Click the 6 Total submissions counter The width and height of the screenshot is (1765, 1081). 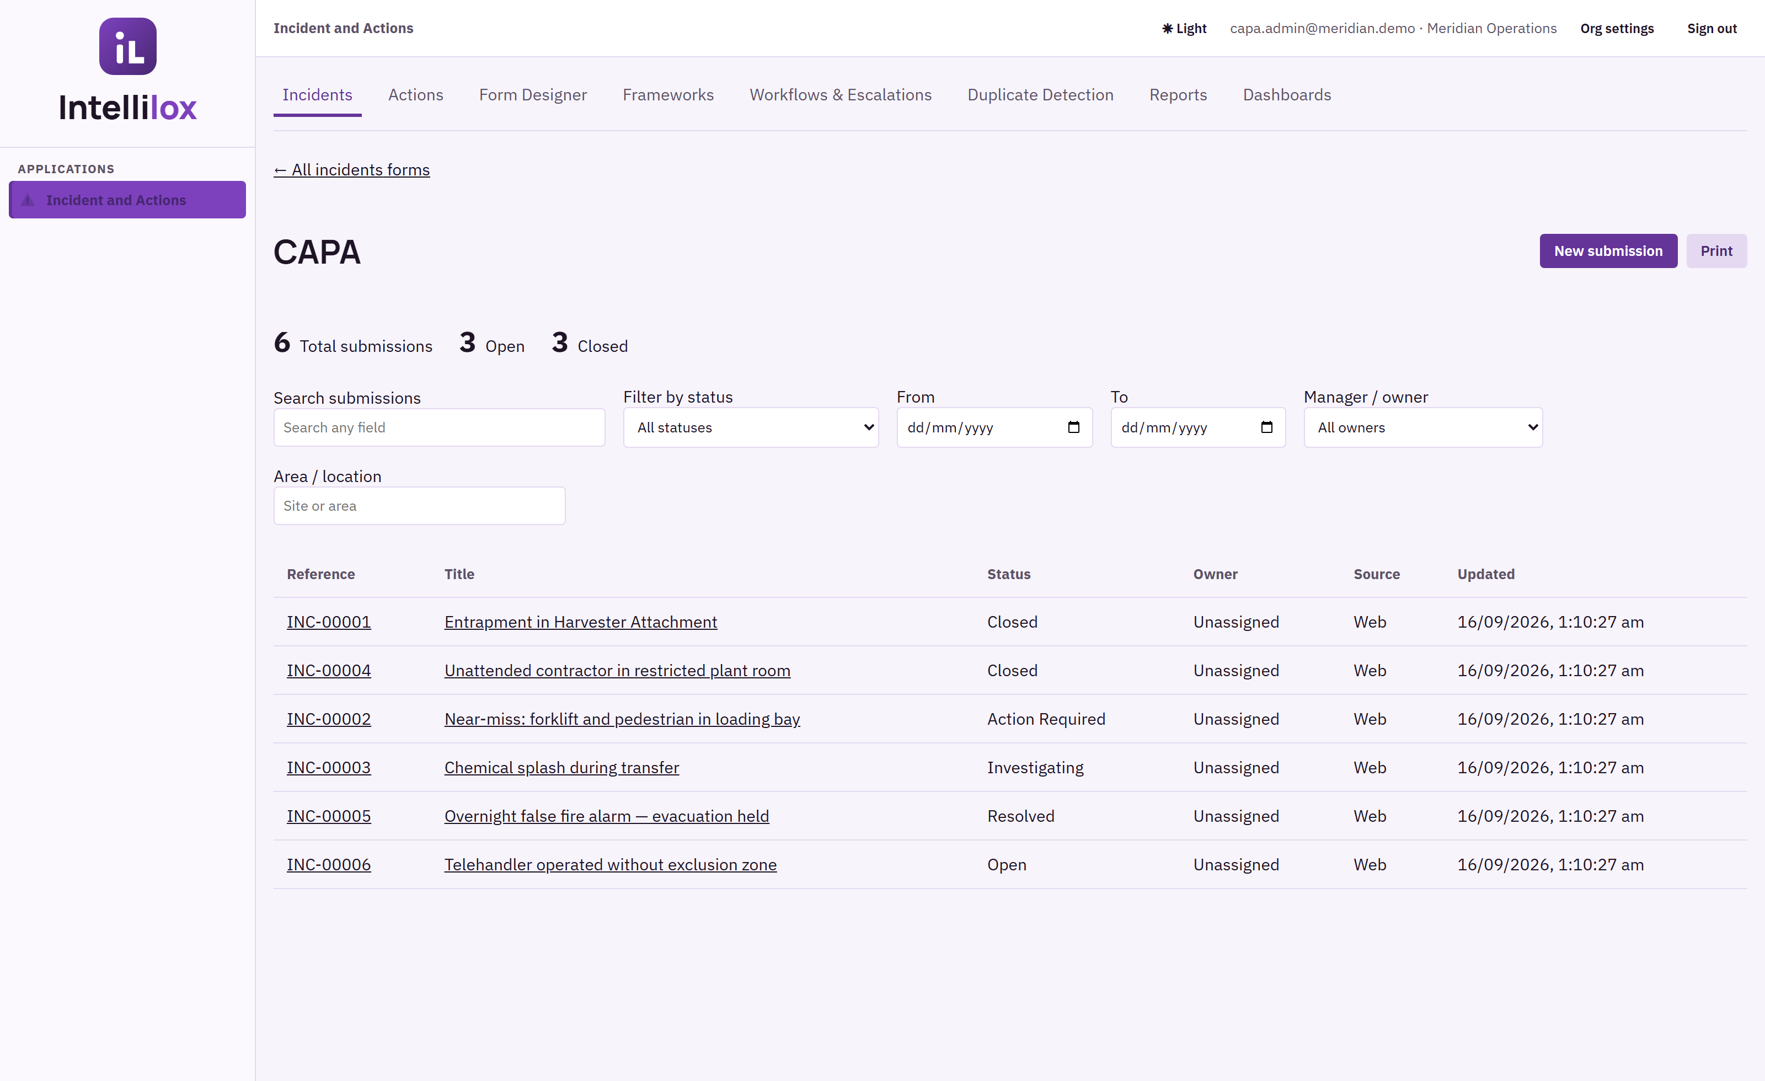point(353,343)
